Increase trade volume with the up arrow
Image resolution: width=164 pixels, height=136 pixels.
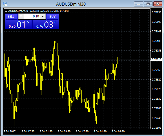click(43, 16)
